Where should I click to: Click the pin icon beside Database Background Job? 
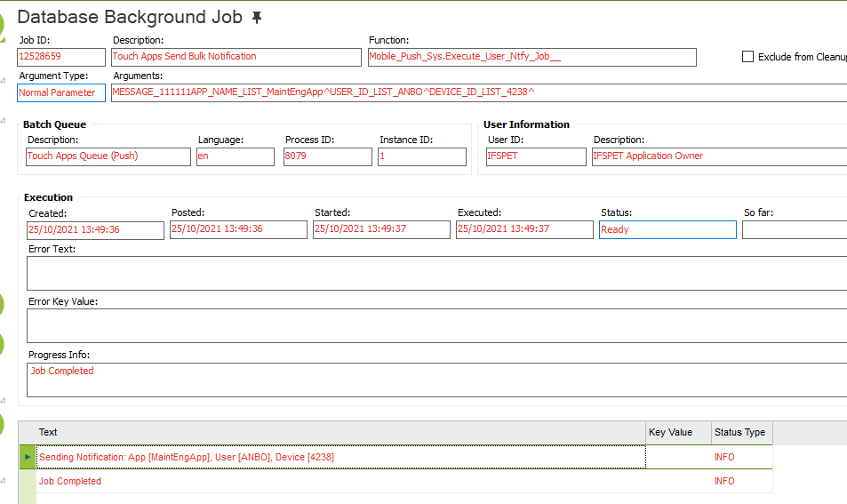(x=257, y=18)
